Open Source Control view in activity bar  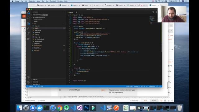pos(28,23)
